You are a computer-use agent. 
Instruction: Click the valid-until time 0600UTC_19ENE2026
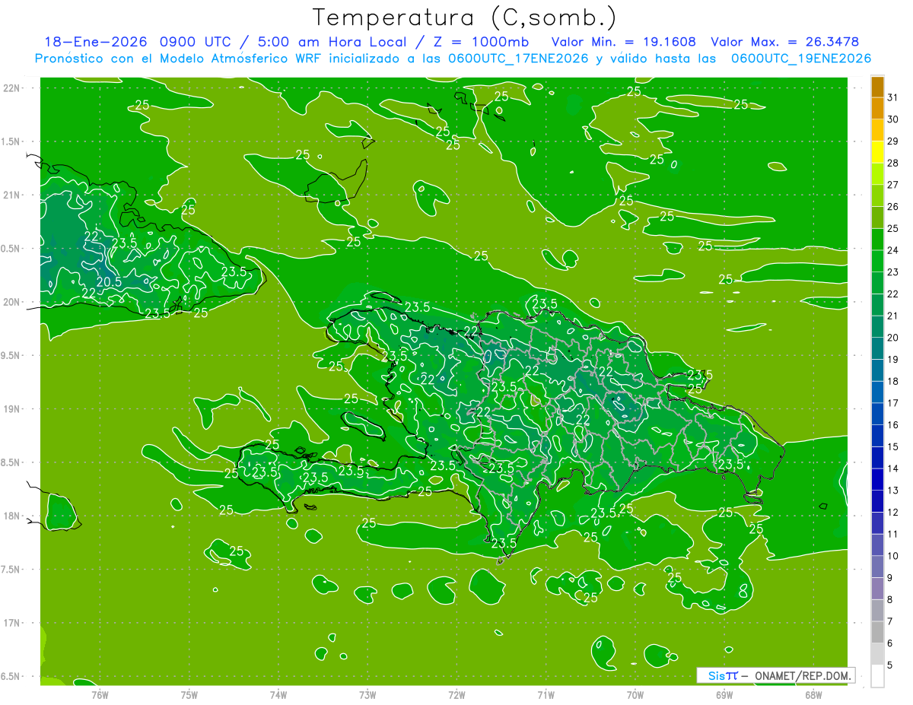point(801,59)
